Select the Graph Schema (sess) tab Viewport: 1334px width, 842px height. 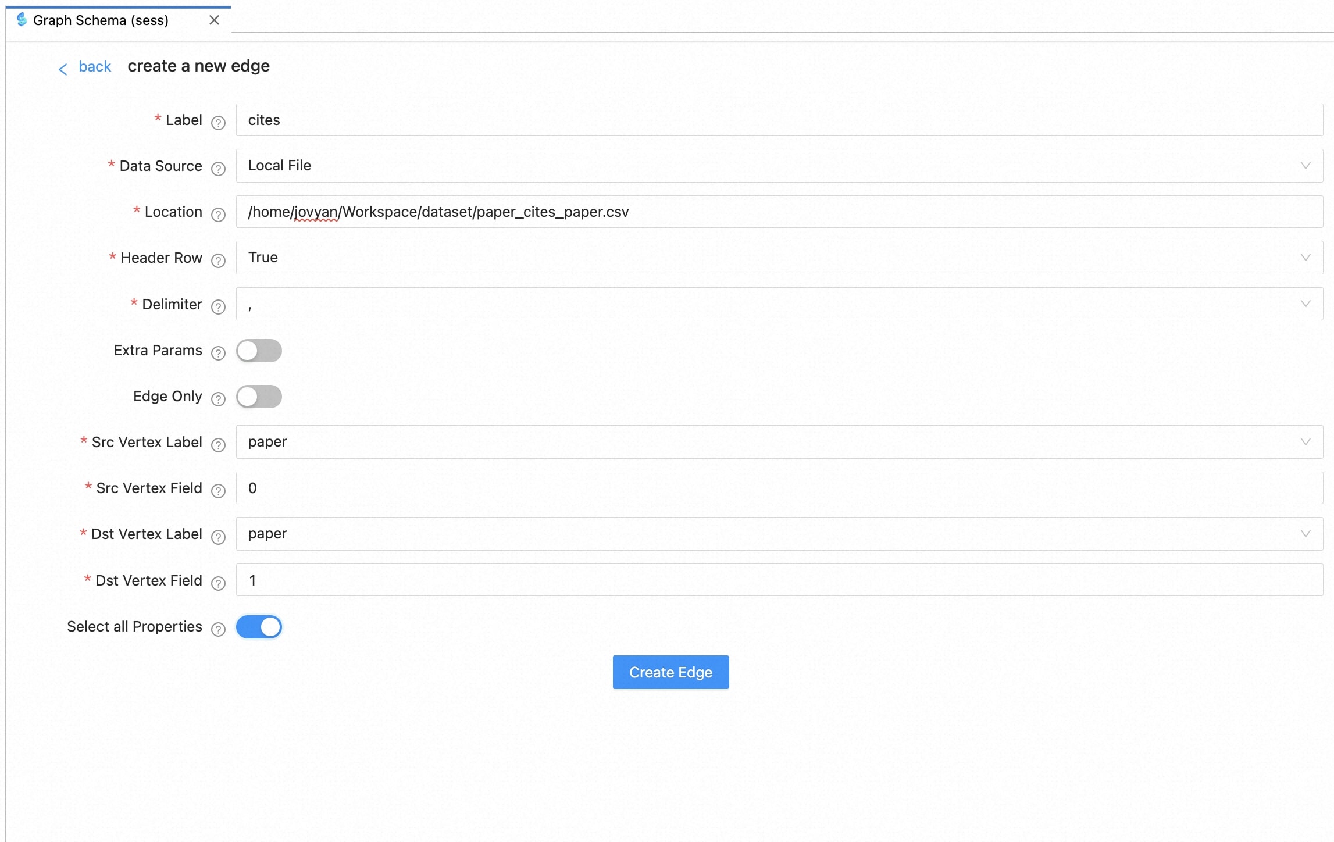tap(101, 20)
